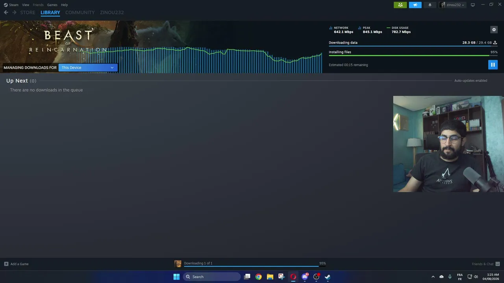This screenshot has width=504, height=283.
Task: Launch Google Chrome from the taskbar
Action: (x=258, y=277)
